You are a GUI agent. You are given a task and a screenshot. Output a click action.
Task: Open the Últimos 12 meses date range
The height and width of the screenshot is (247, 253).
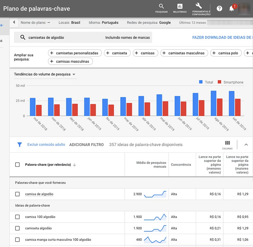pos(193,22)
